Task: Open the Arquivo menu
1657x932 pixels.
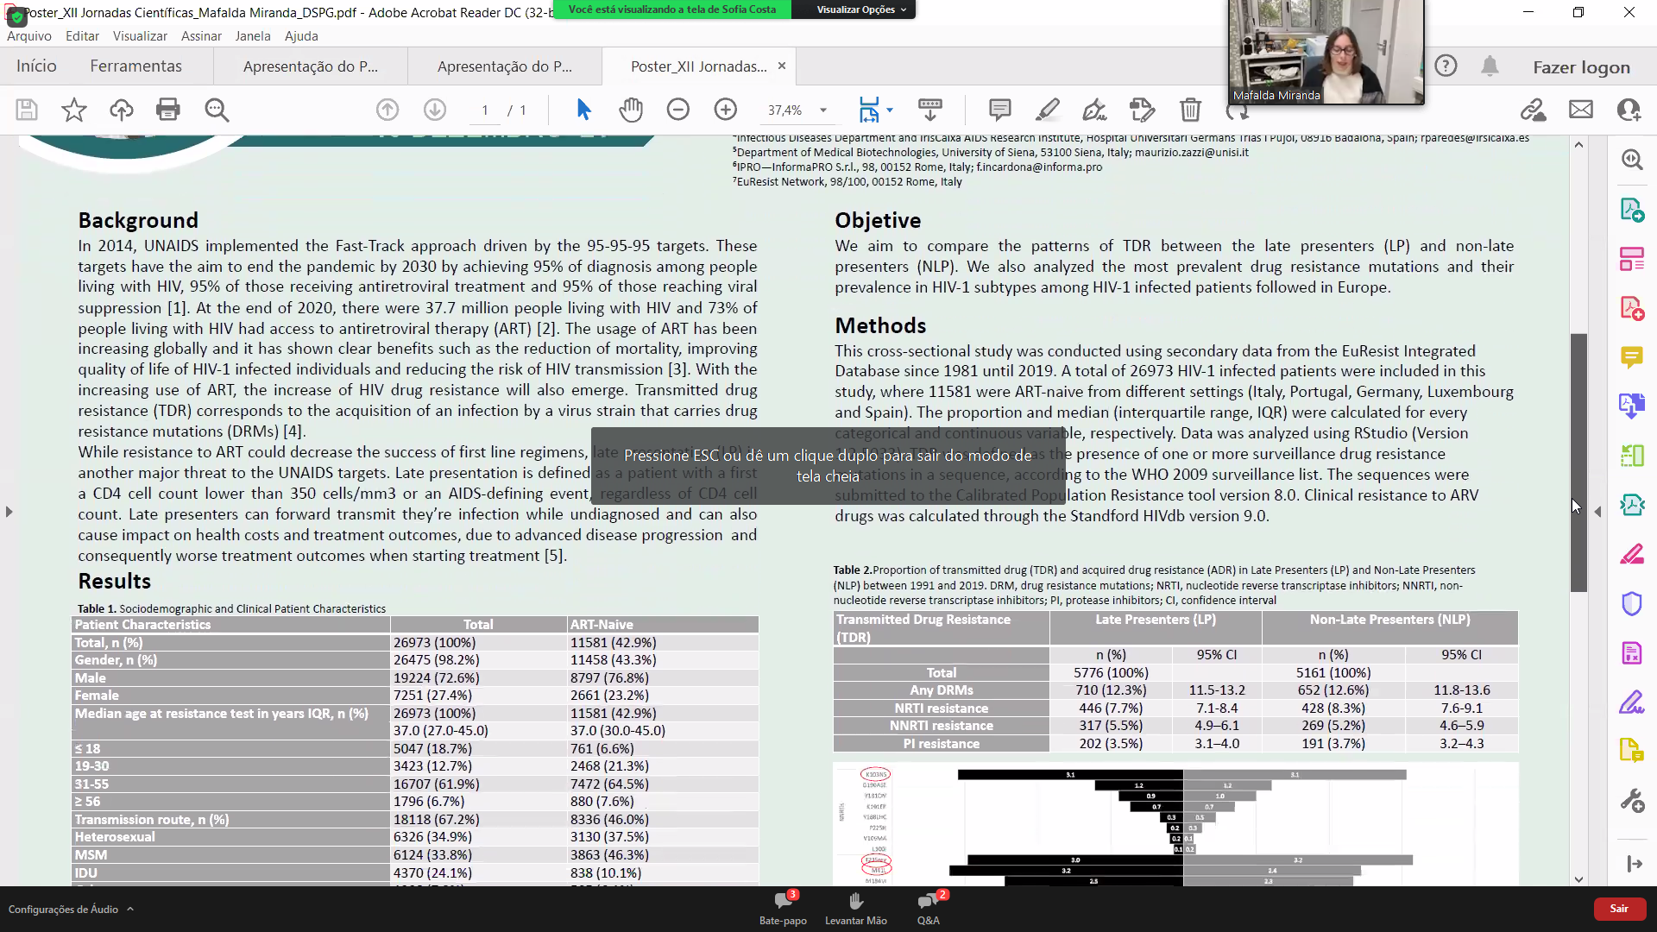Action: 29,36
